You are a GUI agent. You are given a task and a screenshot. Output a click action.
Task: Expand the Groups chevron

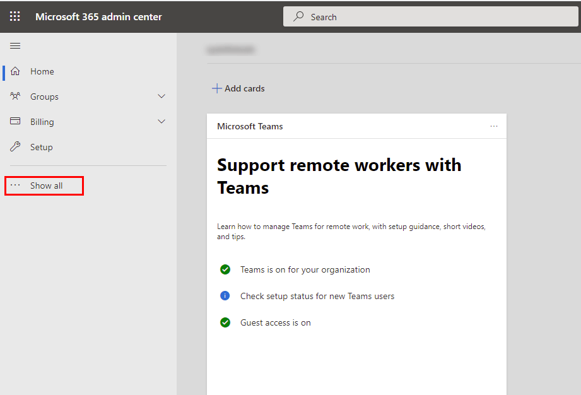(x=161, y=97)
